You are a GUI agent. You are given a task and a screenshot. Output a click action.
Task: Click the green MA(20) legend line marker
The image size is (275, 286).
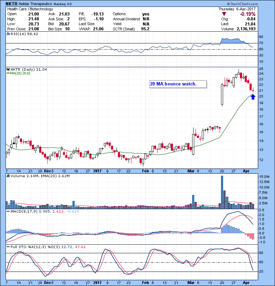[x=8, y=73]
